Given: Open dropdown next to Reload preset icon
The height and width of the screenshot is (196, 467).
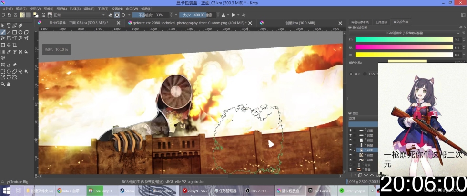Looking at the screenshot, I should [x=129, y=15].
